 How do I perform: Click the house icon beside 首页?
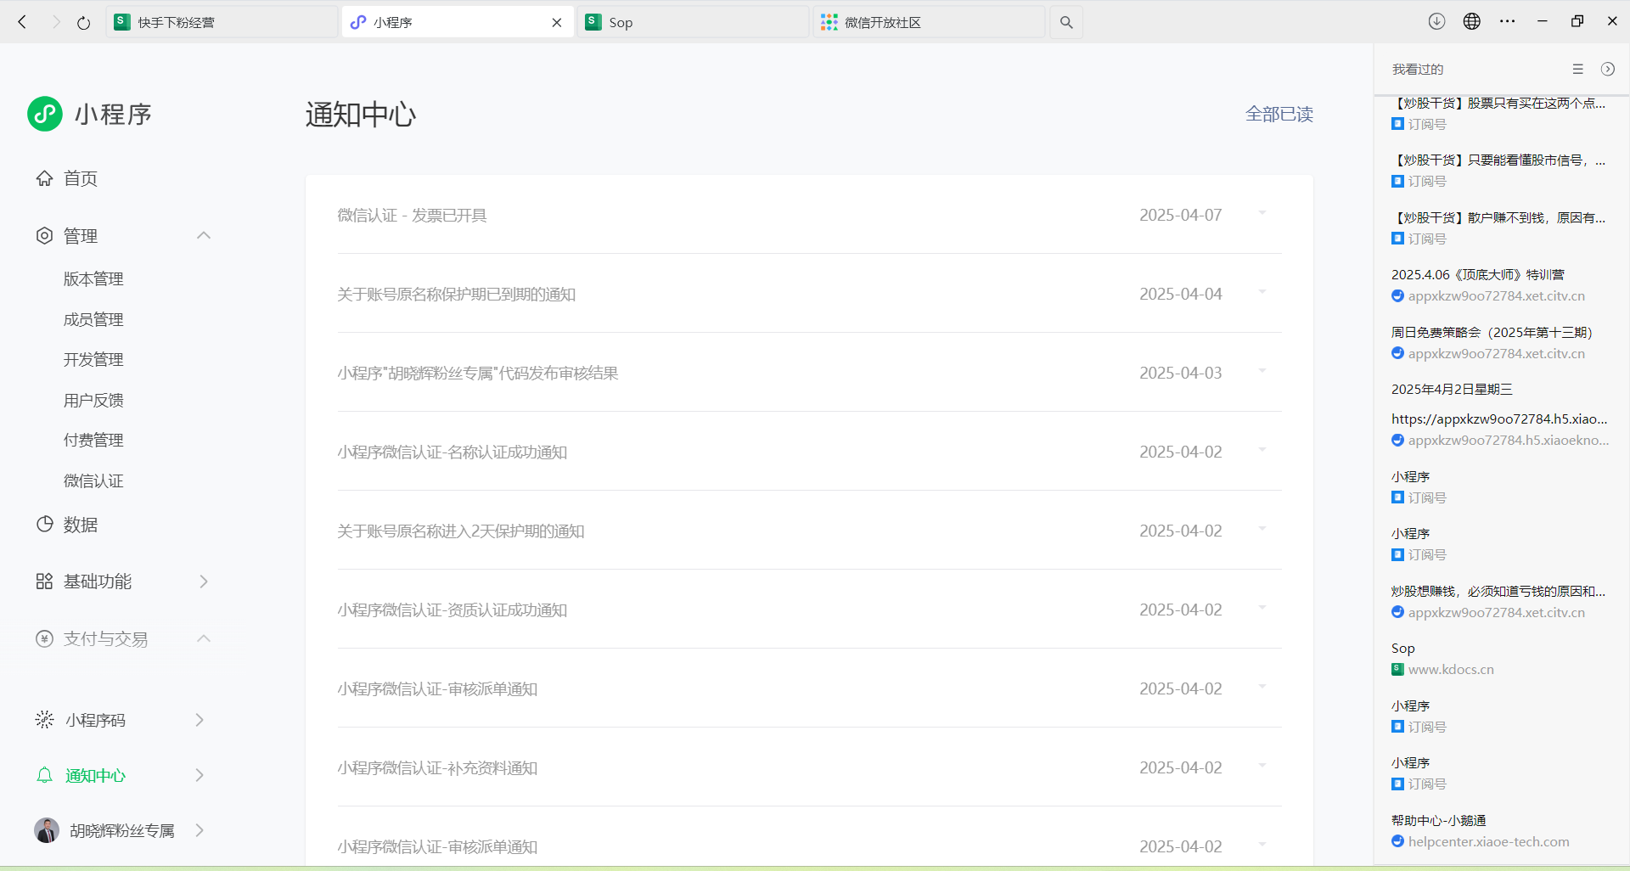[x=44, y=178]
